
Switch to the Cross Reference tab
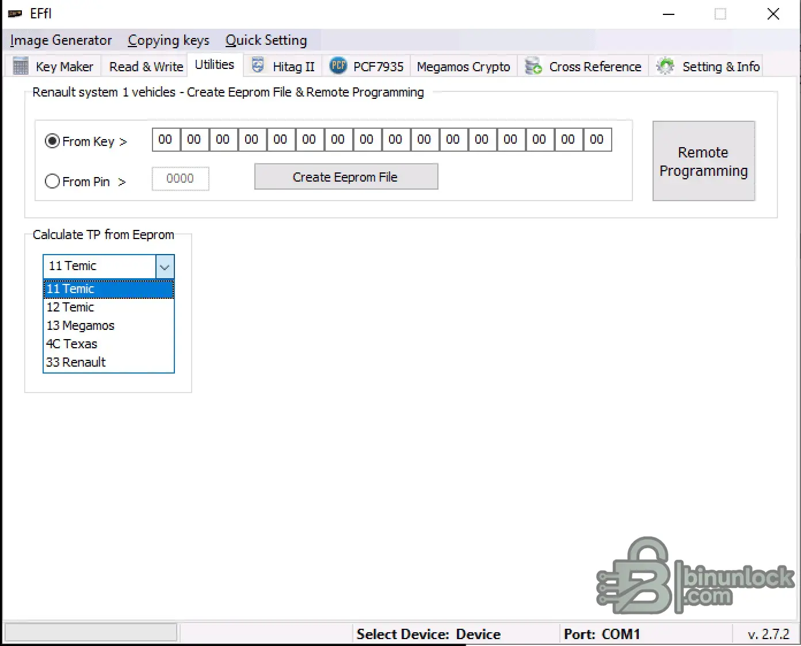point(583,66)
